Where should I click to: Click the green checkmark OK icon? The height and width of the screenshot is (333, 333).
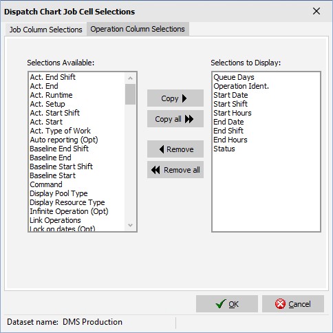pyautogui.click(x=221, y=304)
